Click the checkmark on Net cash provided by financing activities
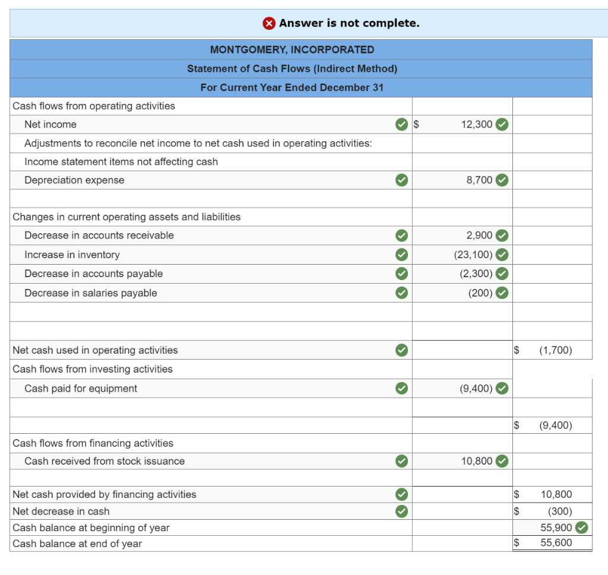 pos(402,494)
